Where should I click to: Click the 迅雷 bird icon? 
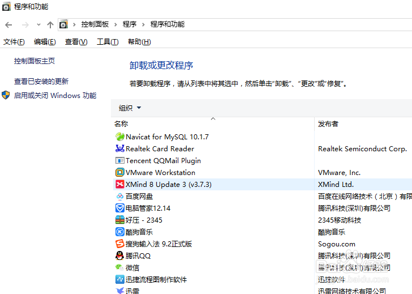pyautogui.click(x=120, y=291)
